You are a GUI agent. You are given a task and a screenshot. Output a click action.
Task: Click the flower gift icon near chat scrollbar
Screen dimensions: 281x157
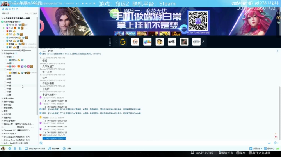click(x=276, y=137)
